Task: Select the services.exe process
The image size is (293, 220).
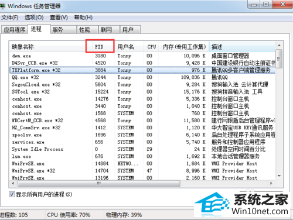Action: click(x=142, y=142)
